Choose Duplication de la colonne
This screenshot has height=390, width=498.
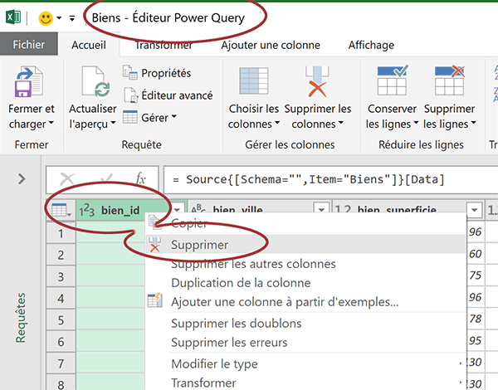coord(305,283)
